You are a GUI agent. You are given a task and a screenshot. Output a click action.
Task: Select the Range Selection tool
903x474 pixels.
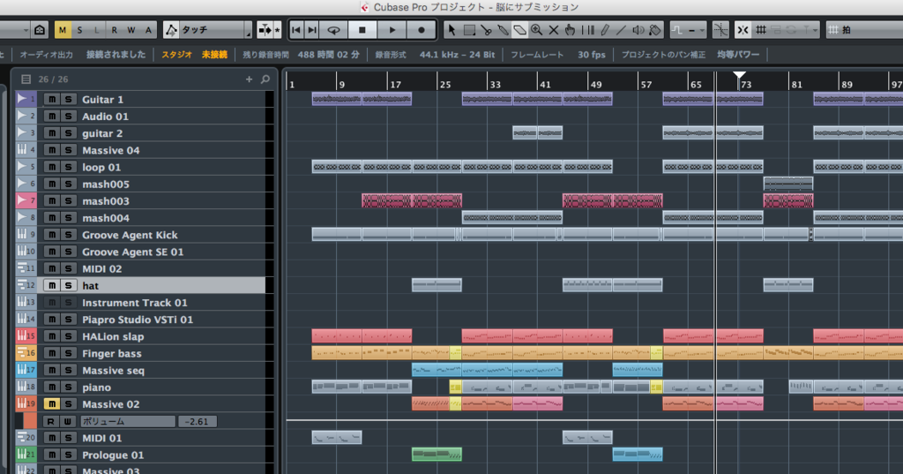coord(469,30)
